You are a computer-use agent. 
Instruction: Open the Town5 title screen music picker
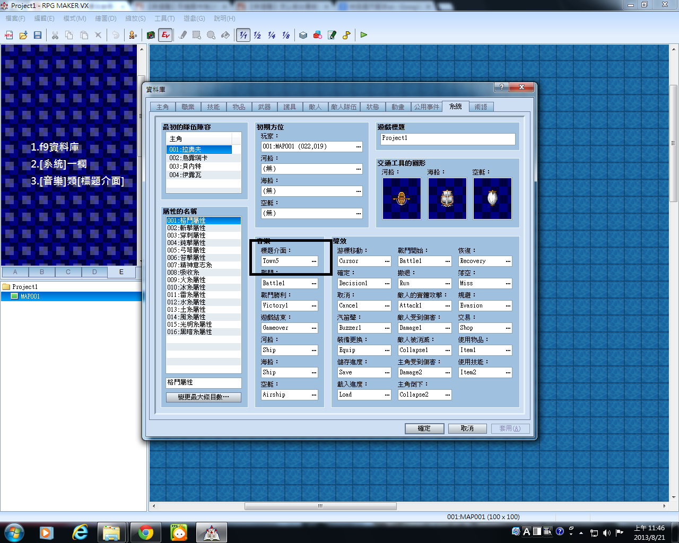pyautogui.click(x=314, y=261)
